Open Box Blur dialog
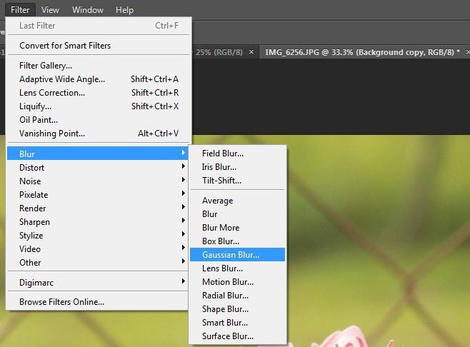Screen dimensions: 470x347 (x=237, y=241)
